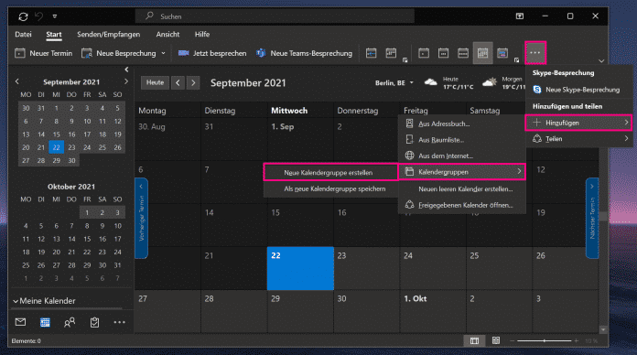
Task: Go to next month in the mini calendar
Action: (x=126, y=81)
